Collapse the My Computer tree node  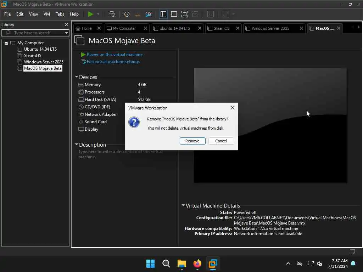6,43
